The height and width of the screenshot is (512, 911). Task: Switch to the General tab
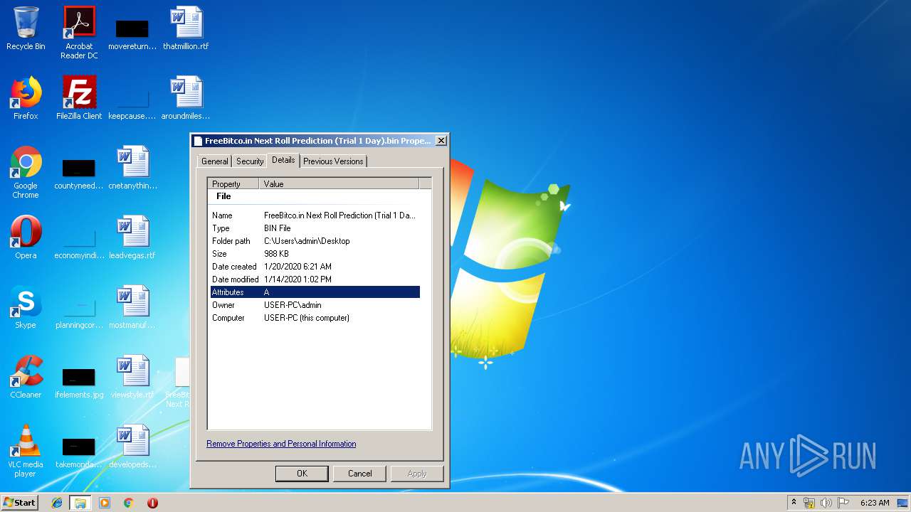point(214,161)
